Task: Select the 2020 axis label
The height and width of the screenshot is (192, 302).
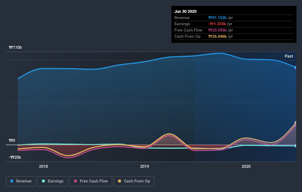Action: pyautogui.click(x=246, y=166)
